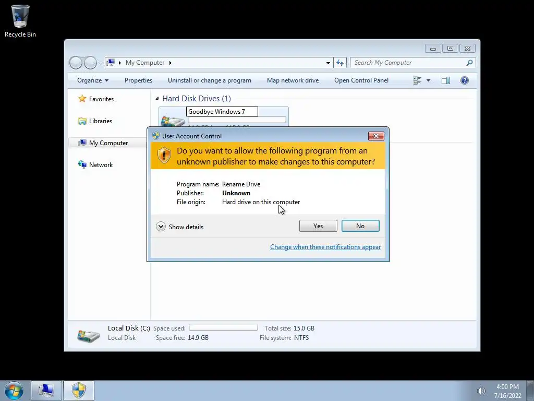This screenshot has height=401, width=534.
Task: Open Change when these notifications appear link
Action: click(325, 247)
